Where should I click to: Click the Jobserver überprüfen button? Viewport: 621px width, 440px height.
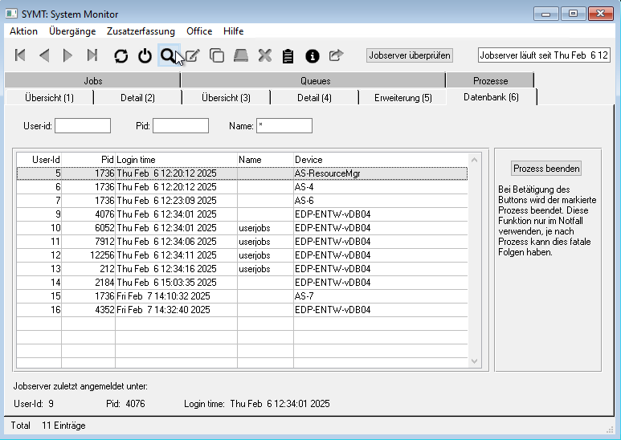pyautogui.click(x=410, y=55)
